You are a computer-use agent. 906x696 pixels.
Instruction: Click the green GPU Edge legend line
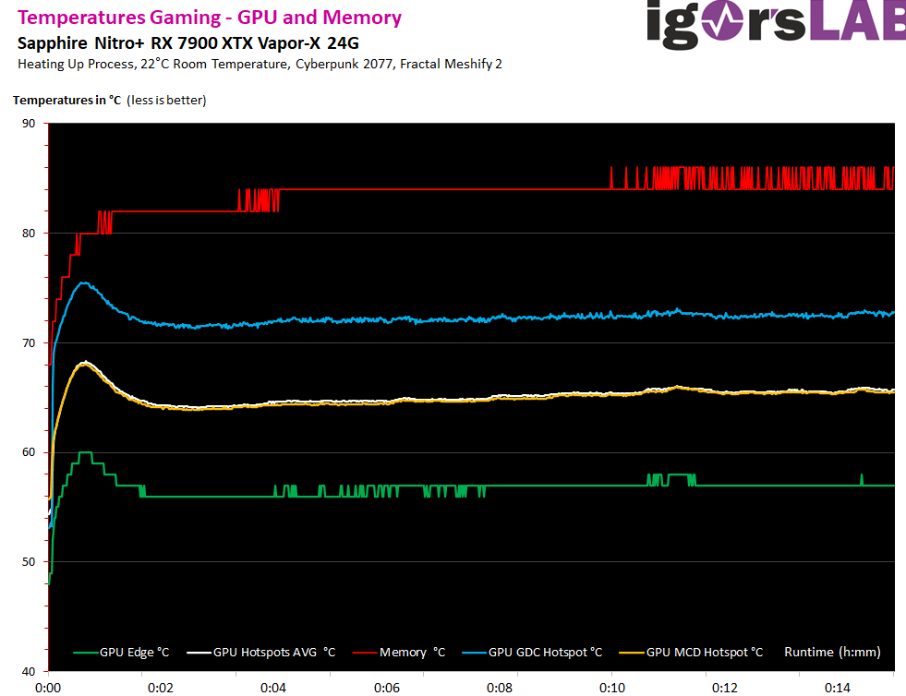86,653
